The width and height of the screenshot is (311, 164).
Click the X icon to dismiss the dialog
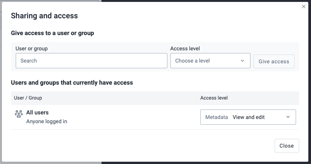click(304, 6)
